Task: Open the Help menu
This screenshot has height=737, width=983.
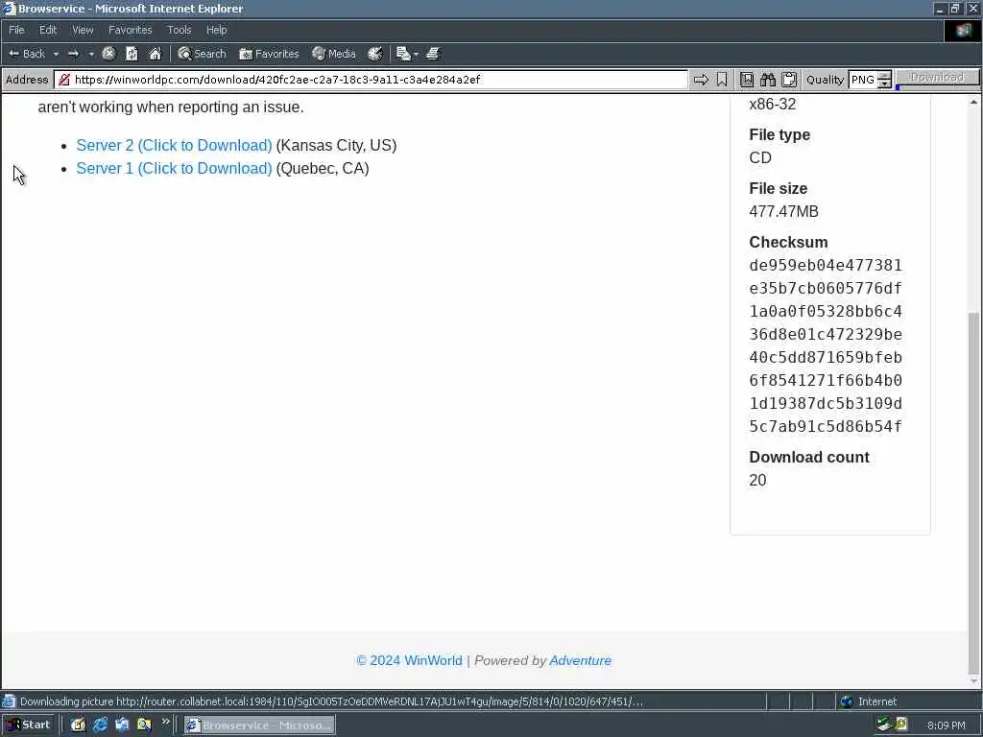Action: click(x=217, y=30)
